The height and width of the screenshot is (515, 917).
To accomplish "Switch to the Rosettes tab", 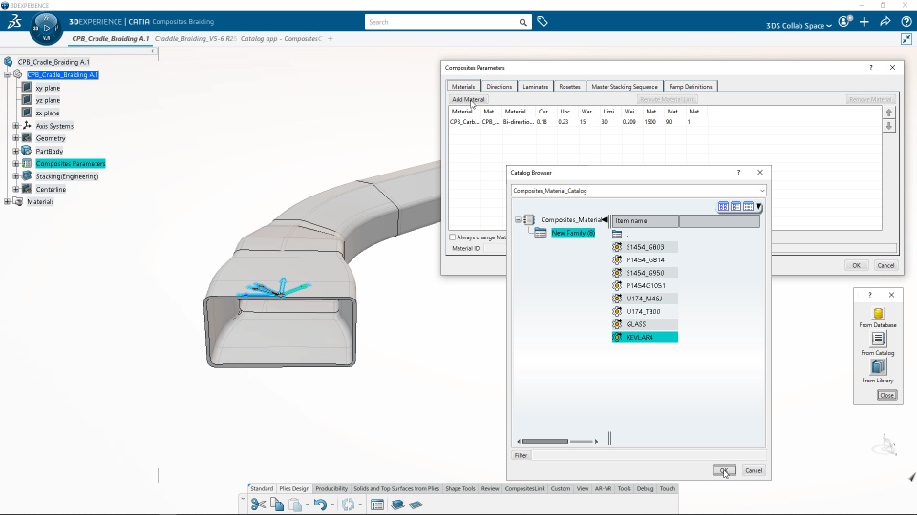I will 569,87.
